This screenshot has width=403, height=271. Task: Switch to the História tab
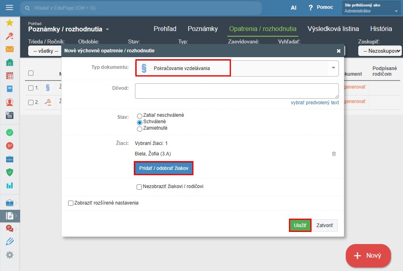(381, 29)
